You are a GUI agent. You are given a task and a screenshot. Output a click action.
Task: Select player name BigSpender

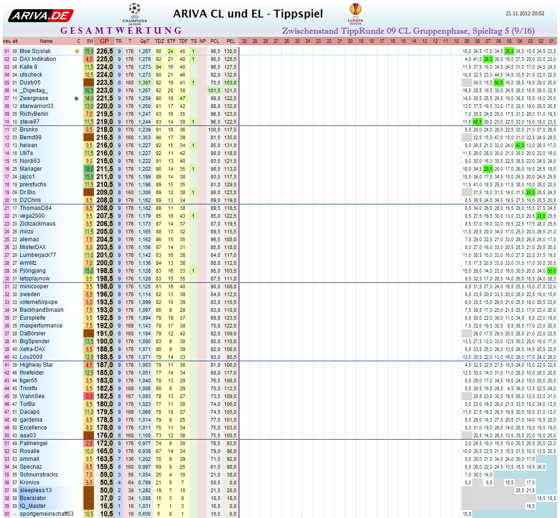pos(35,341)
